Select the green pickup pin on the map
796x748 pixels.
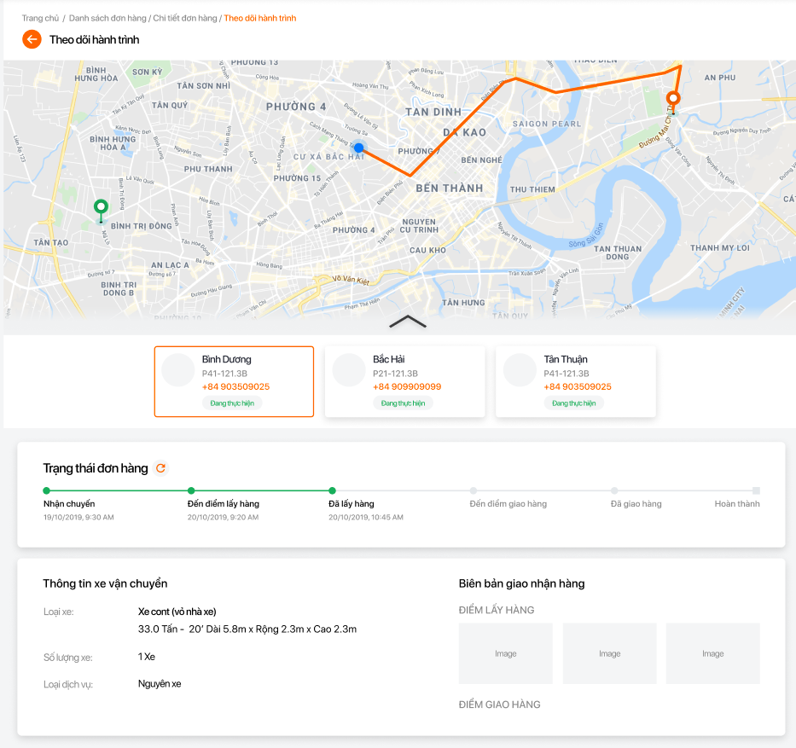[101, 211]
